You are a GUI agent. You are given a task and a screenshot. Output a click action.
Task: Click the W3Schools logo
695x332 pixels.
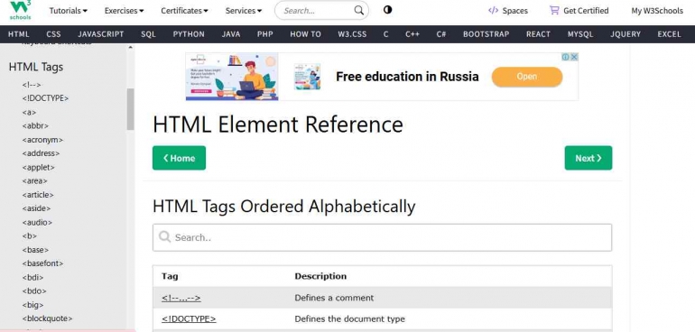pyautogui.click(x=21, y=10)
